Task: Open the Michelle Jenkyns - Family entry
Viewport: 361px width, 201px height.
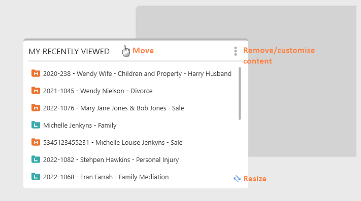Action: pos(80,125)
